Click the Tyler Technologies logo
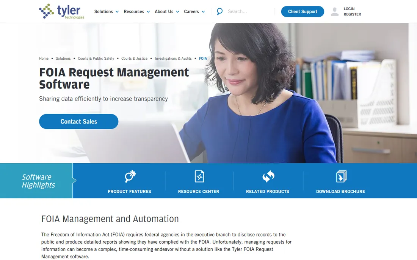Viewport: 417px width, 260px height. (62, 11)
